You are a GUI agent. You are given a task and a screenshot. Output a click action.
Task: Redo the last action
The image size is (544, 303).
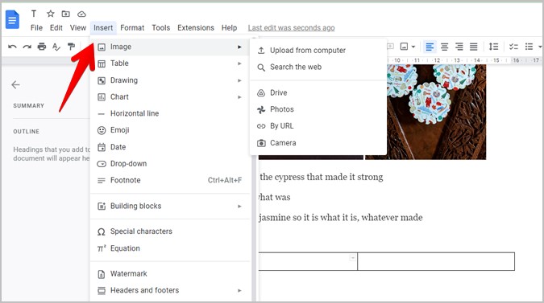27,47
